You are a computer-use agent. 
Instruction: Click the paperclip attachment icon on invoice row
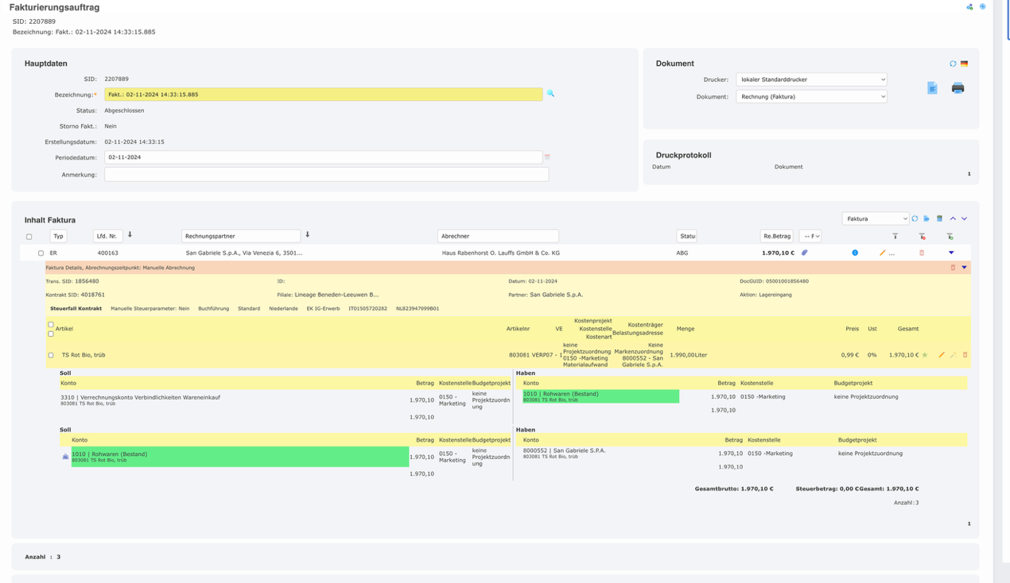coord(804,253)
